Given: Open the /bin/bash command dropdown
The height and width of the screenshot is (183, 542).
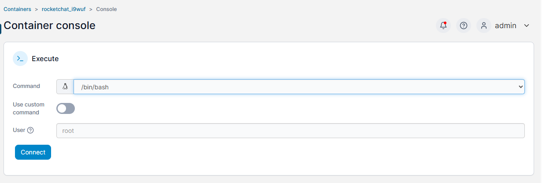Looking at the screenshot, I should click(x=295, y=87).
